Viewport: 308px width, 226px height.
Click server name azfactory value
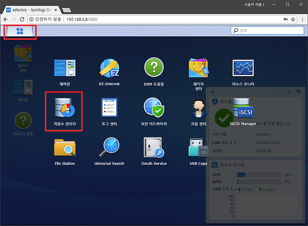(263, 134)
